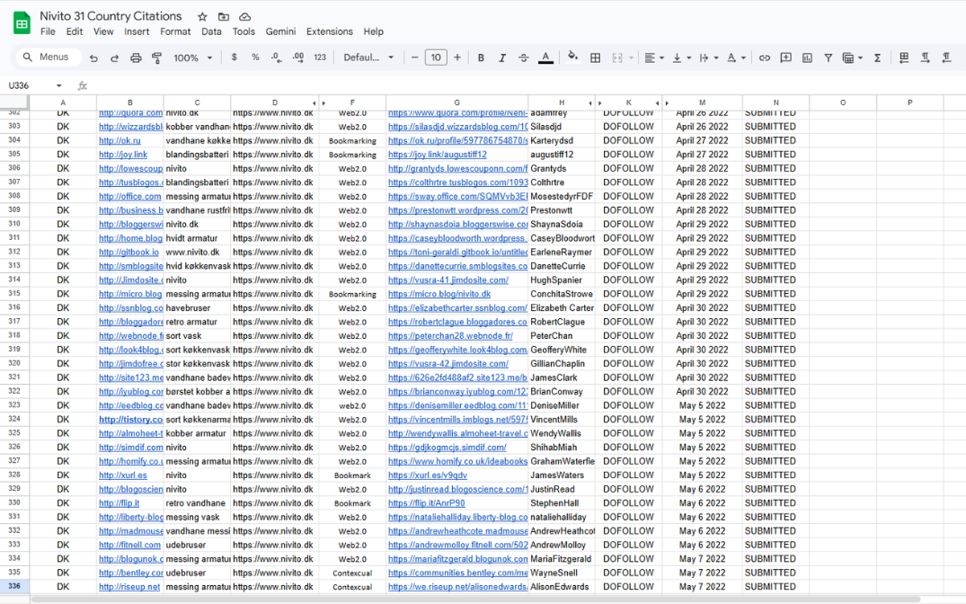Open the Extensions menu
The height and width of the screenshot is (604, 966).
pyautogui.click(x=329, y=31)
